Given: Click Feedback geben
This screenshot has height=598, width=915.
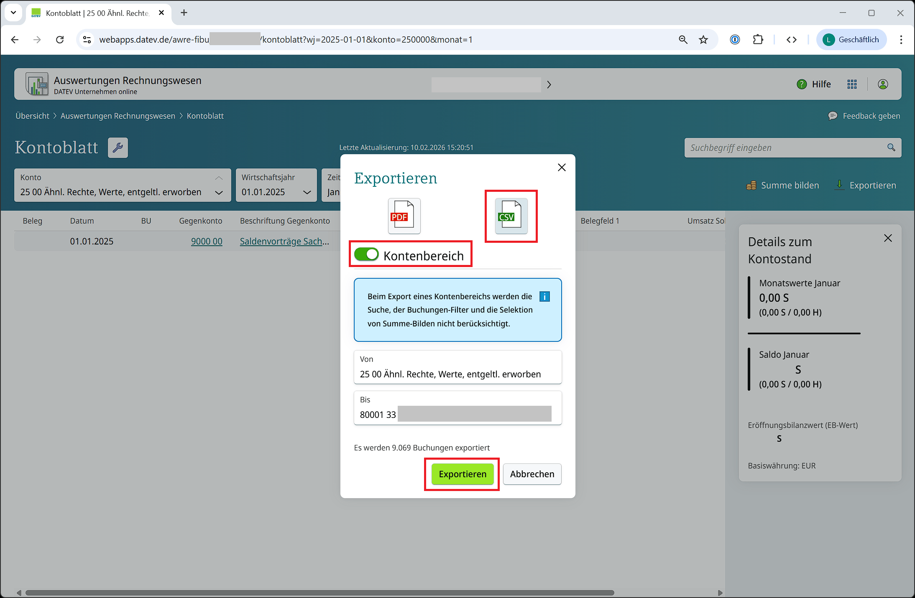Looking at the screenshot, I should [x=864, y=116].
